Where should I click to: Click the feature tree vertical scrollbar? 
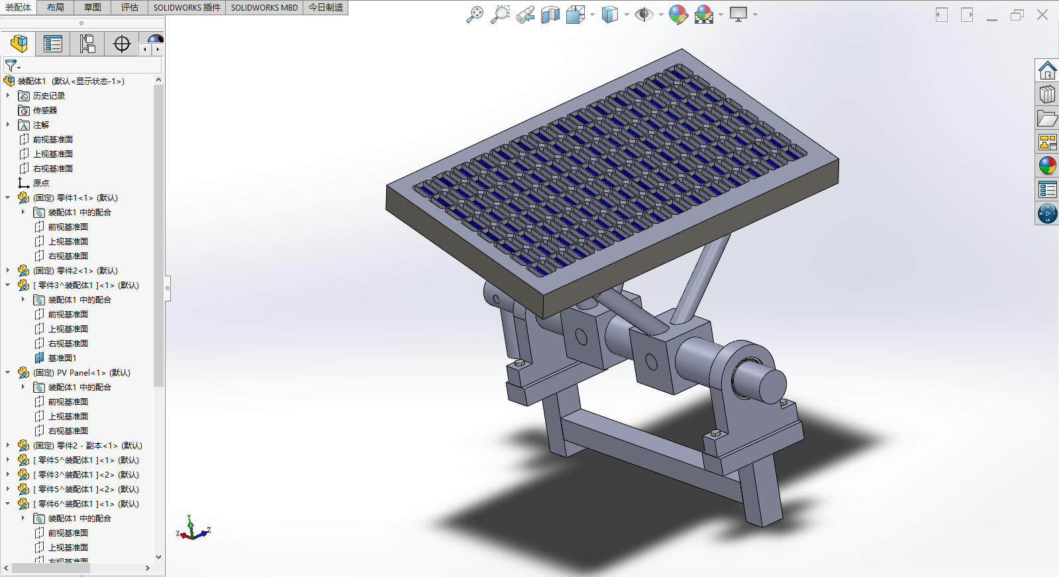[158, 235]
